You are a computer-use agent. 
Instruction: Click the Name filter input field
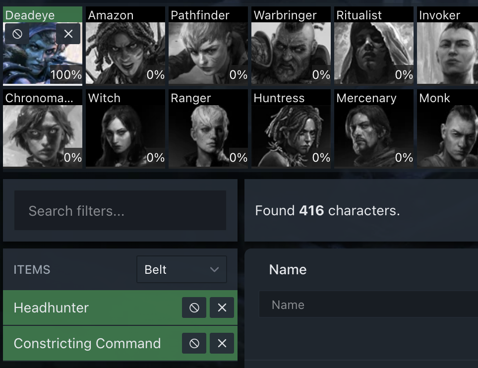[x=367, y=305]
